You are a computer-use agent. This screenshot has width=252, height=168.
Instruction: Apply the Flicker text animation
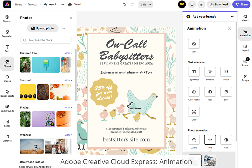tap(226, 72)
